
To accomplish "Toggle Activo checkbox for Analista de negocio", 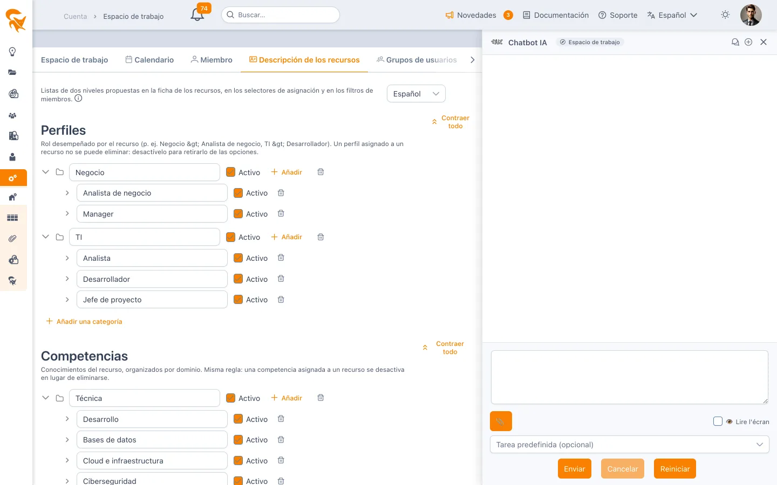I will [x=238, y=193].
